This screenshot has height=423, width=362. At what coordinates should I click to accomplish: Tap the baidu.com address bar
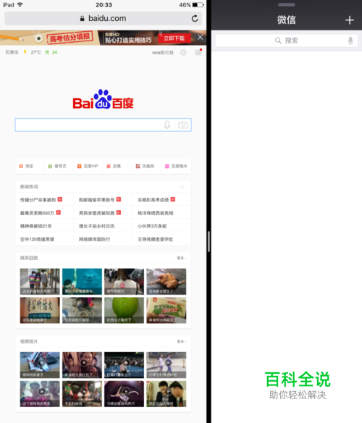coord(103,18)
